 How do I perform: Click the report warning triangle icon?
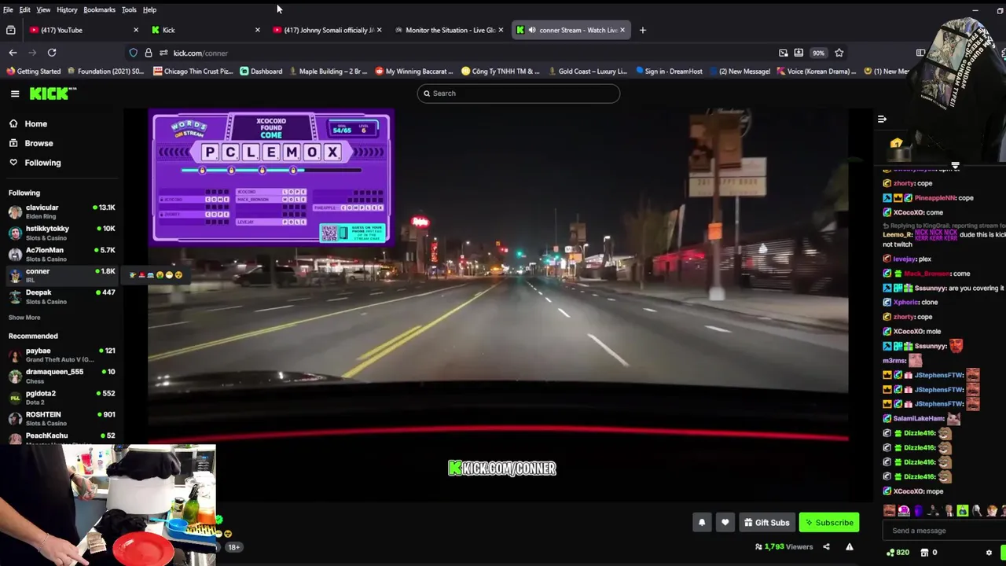[x=850, y=546]
